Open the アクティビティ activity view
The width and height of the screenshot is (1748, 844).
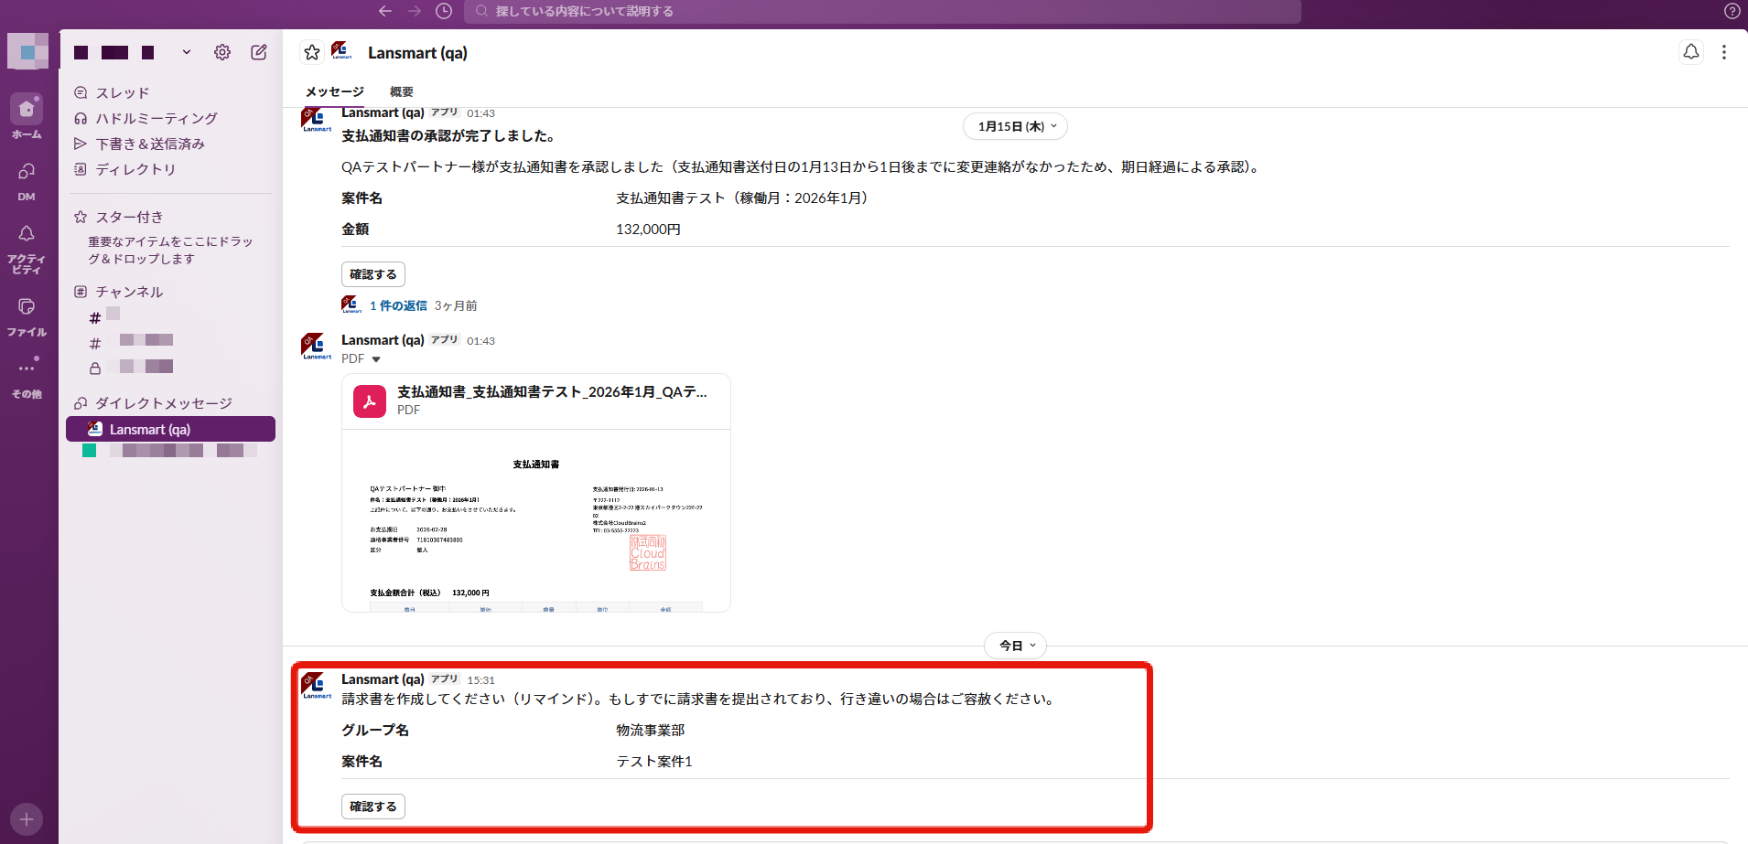click(27, 248)
